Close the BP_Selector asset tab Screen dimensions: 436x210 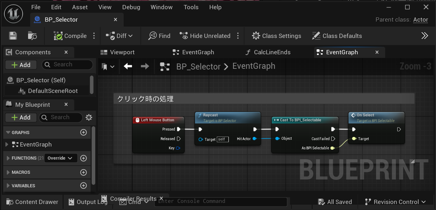[115, 20]
